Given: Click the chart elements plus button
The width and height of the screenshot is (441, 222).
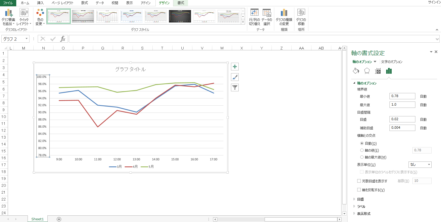Looking at the screenshot, I should coord(235,67).
